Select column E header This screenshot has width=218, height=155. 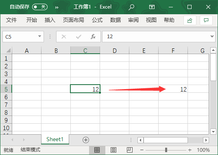(144, 50)
